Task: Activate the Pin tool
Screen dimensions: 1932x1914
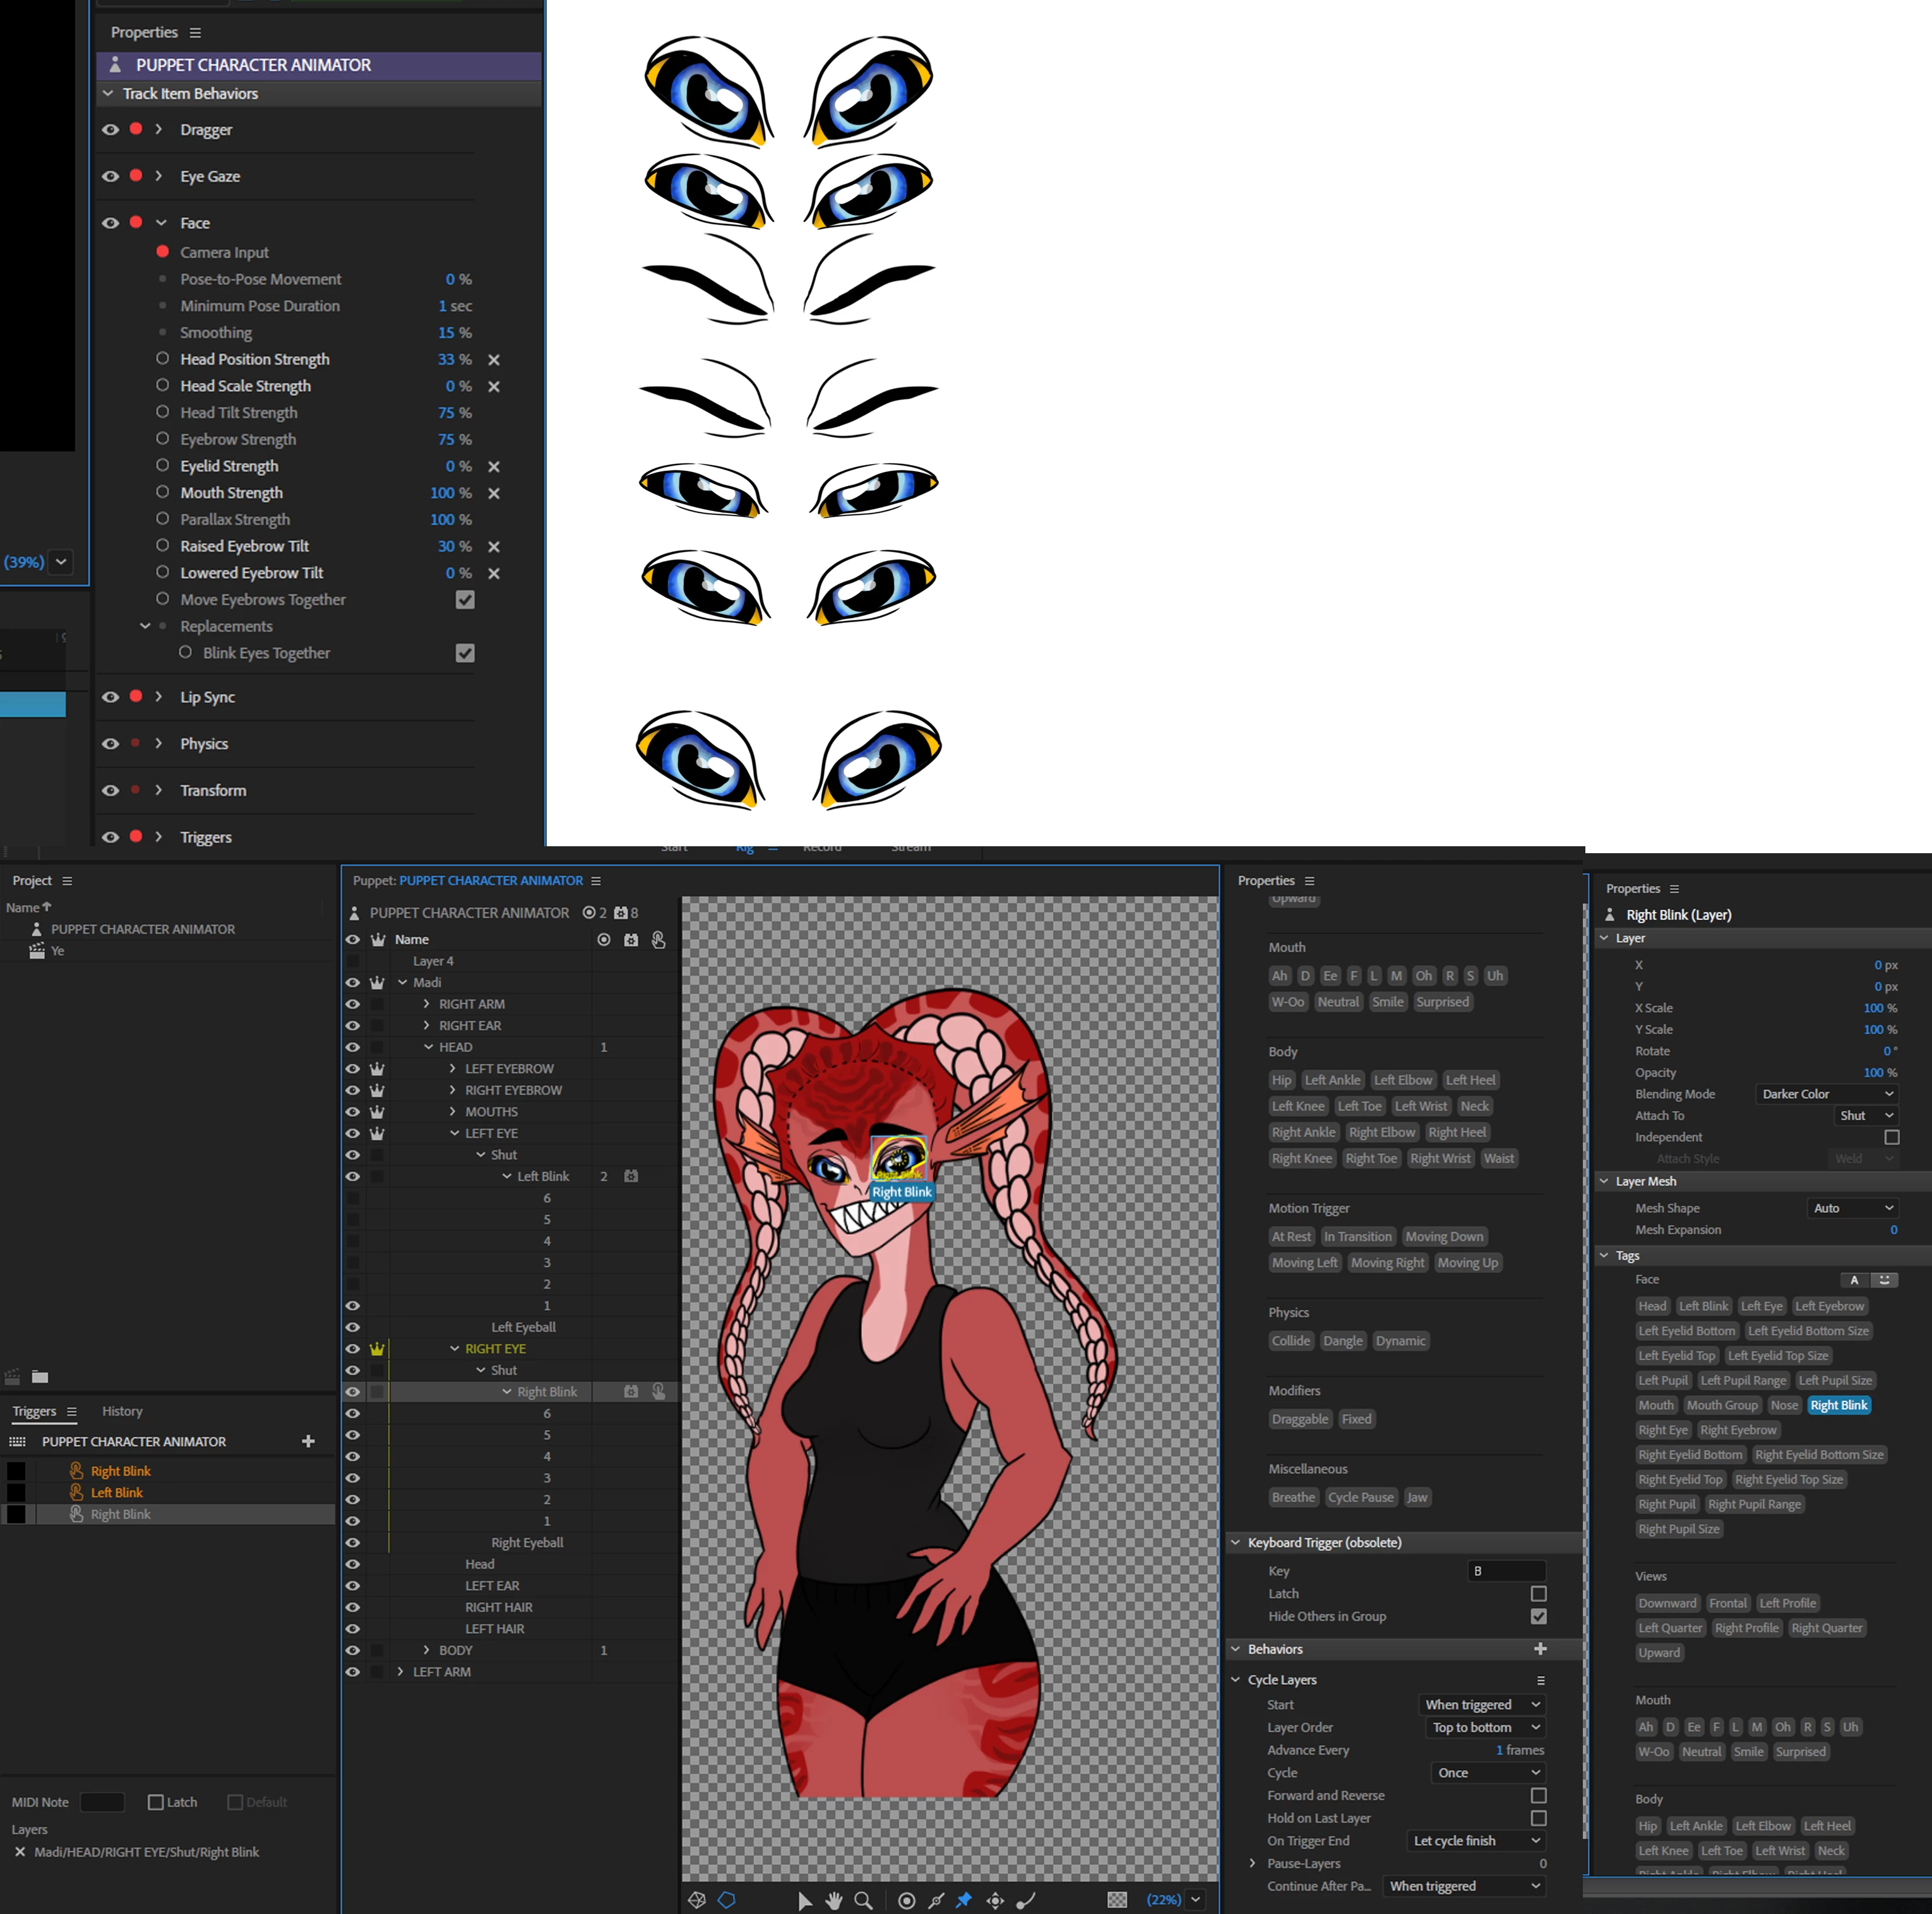Action: tap(964, 1900)
